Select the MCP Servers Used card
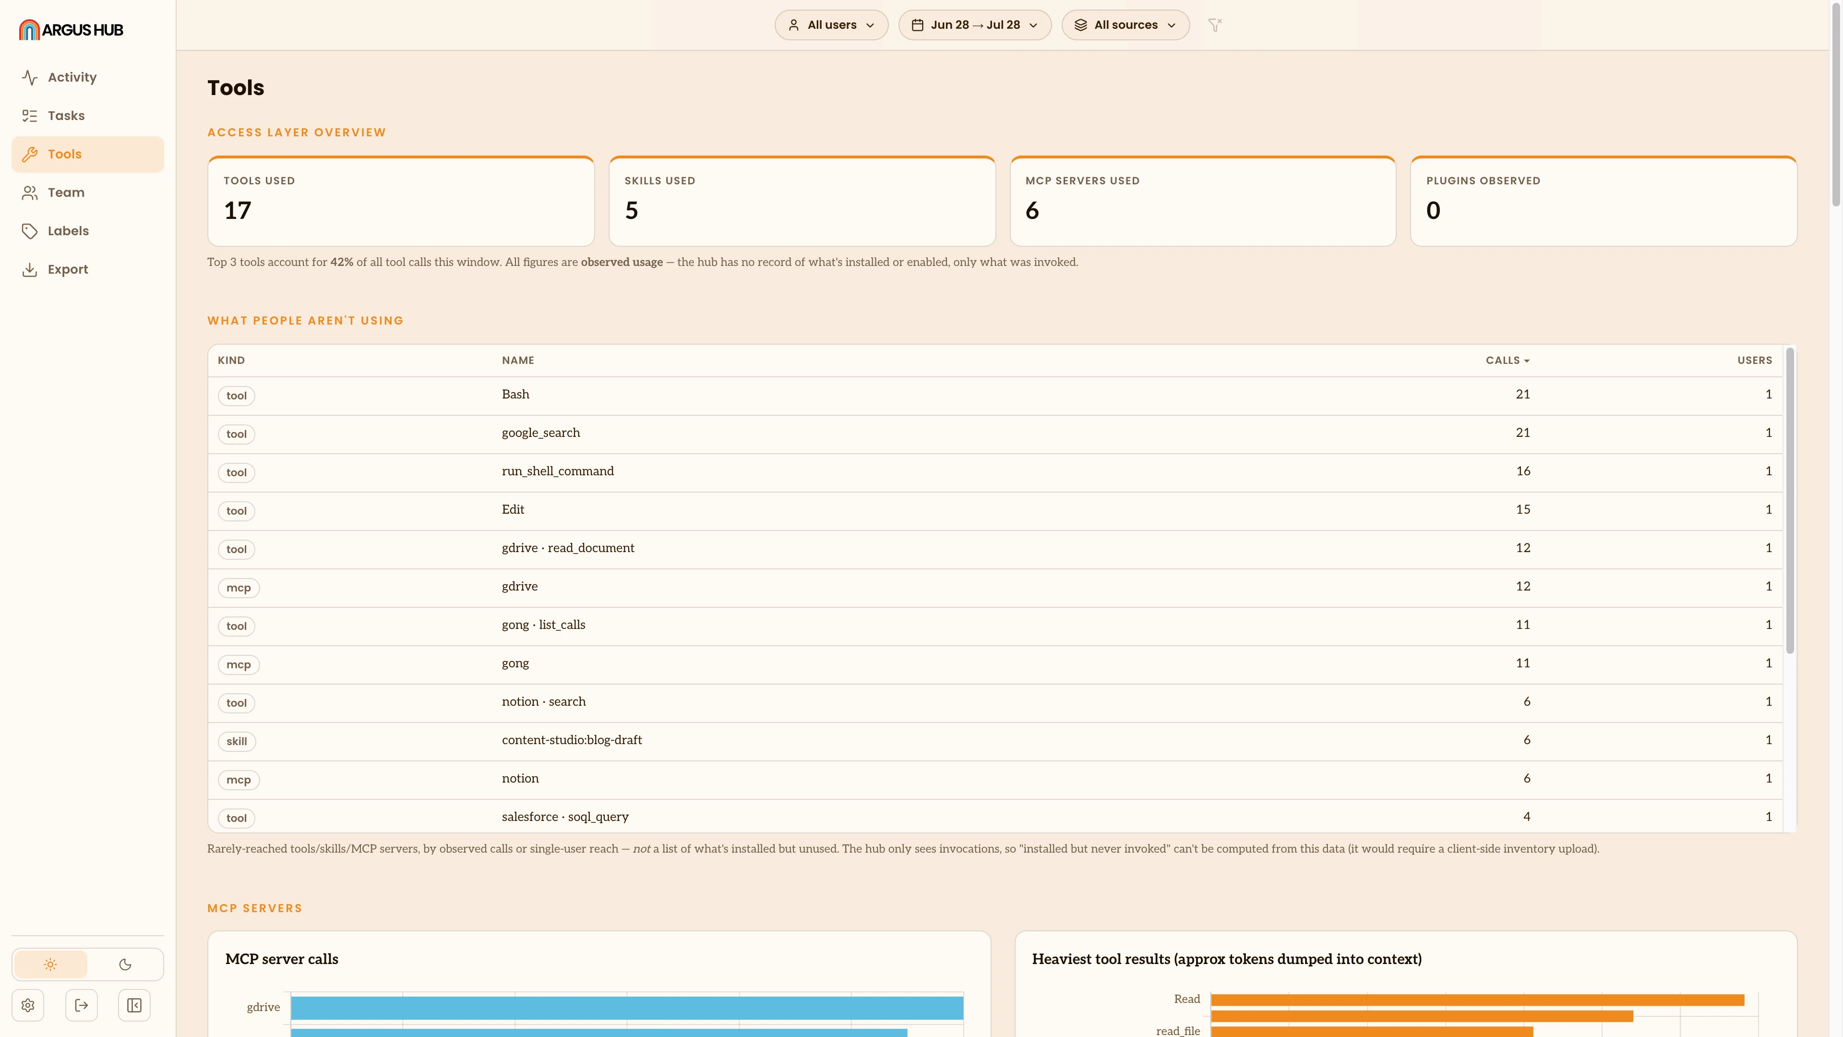The height and width of the screenshot is (1037, 1843). coord(1203,201)
